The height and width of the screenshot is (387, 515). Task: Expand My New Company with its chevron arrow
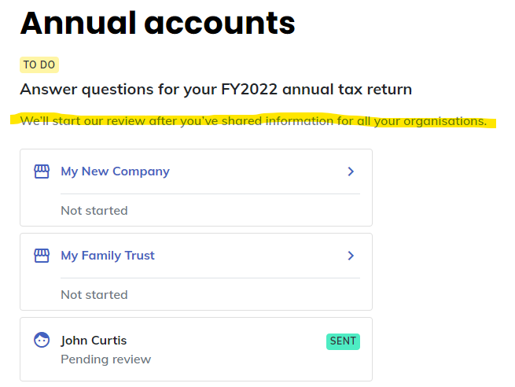pyautogui.click(x=351, y=171)
